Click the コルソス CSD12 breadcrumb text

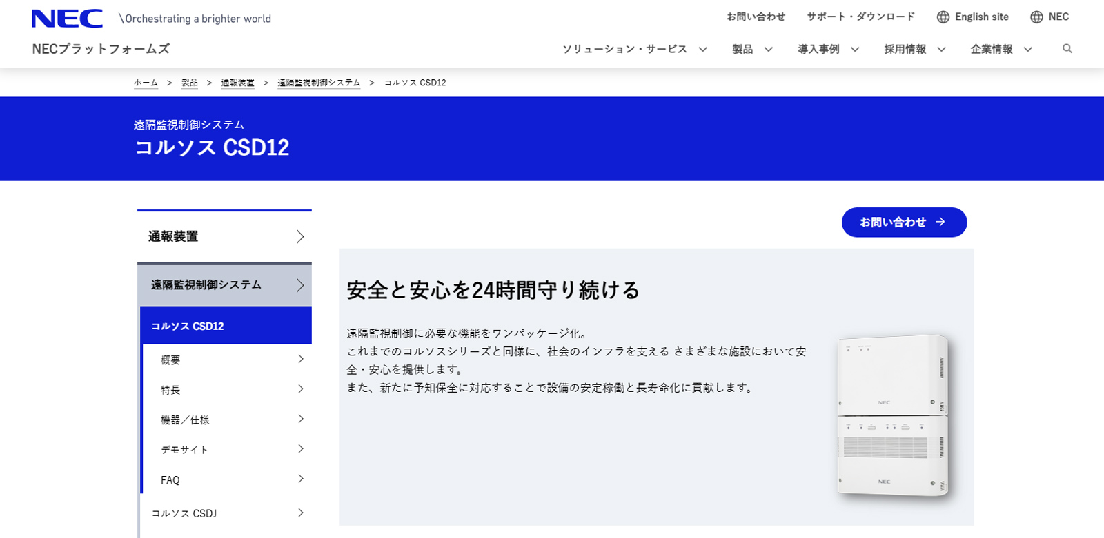415,83
